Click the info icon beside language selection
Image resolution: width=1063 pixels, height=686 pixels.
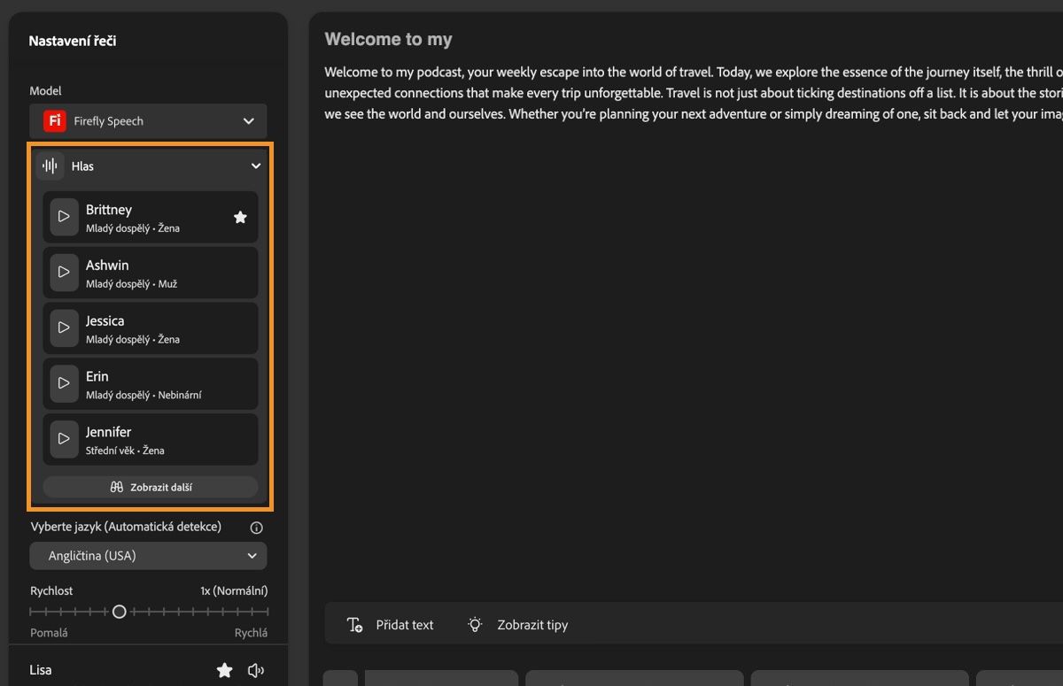click(257, 528)
